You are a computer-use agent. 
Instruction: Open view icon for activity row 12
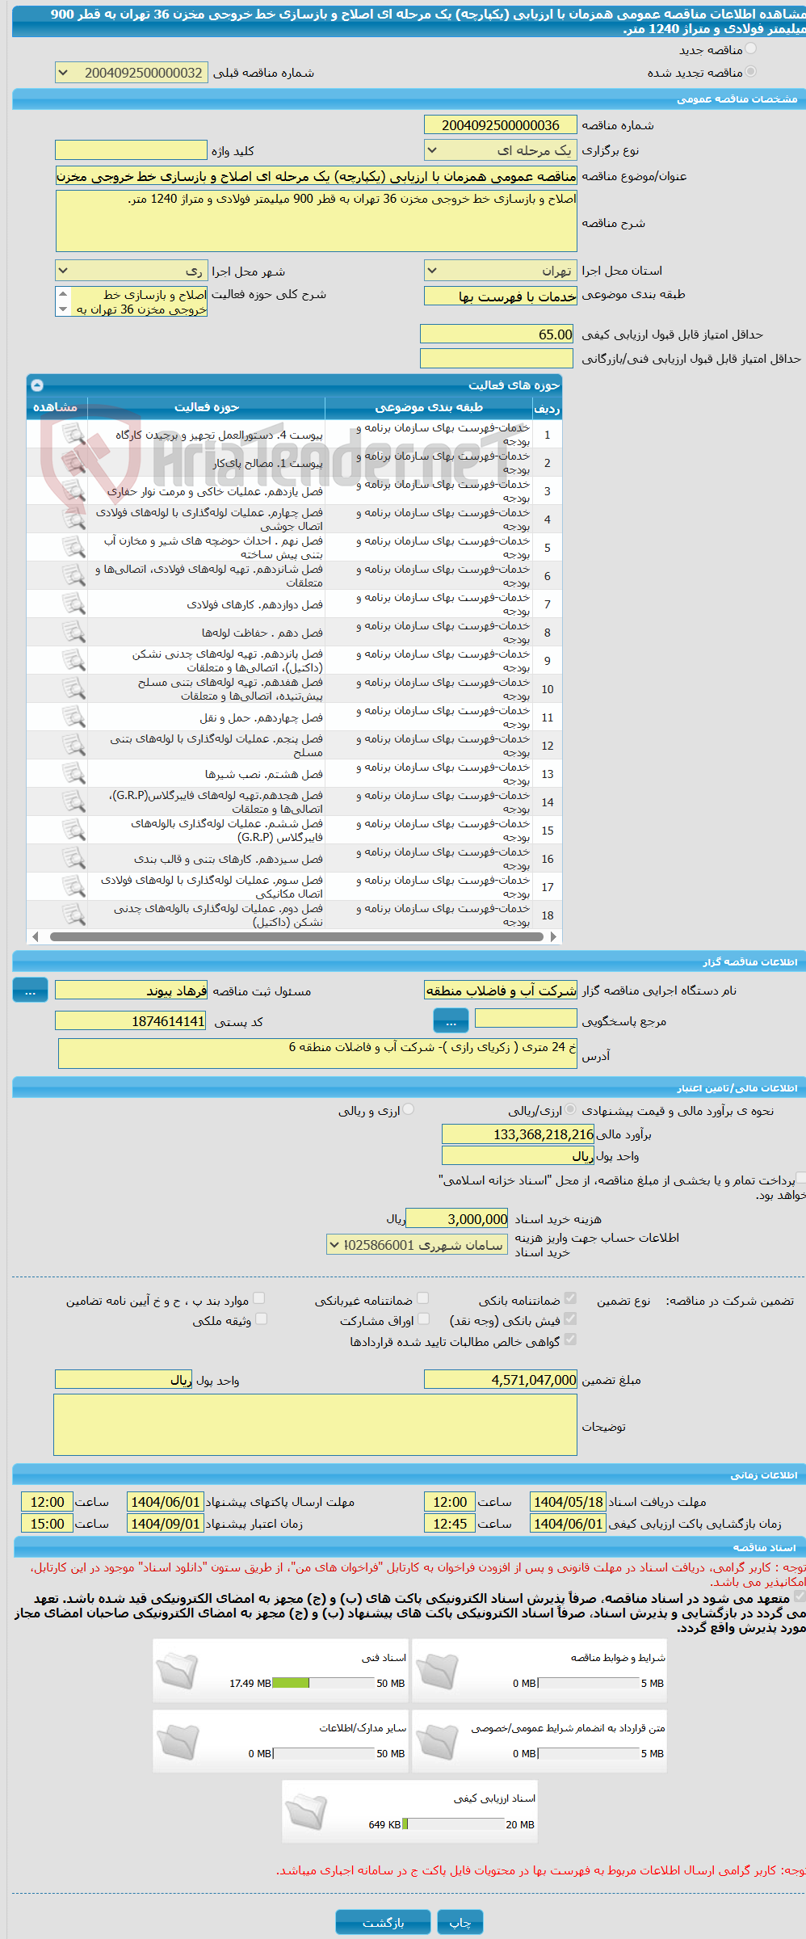tap(73, 746)
